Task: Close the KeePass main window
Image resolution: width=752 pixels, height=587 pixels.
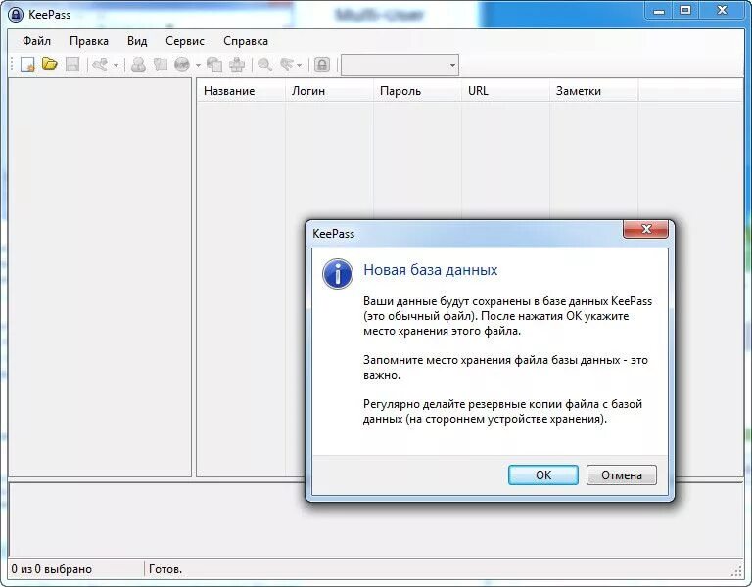Action: (x=722, y=11)
